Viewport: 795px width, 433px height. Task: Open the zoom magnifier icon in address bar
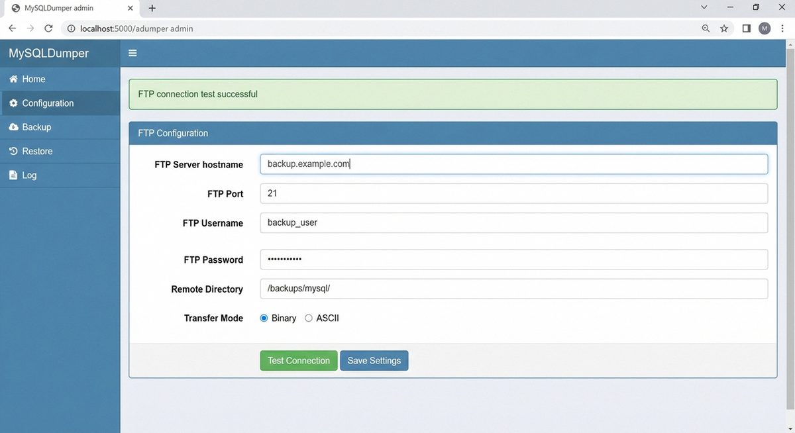(706, 28)
